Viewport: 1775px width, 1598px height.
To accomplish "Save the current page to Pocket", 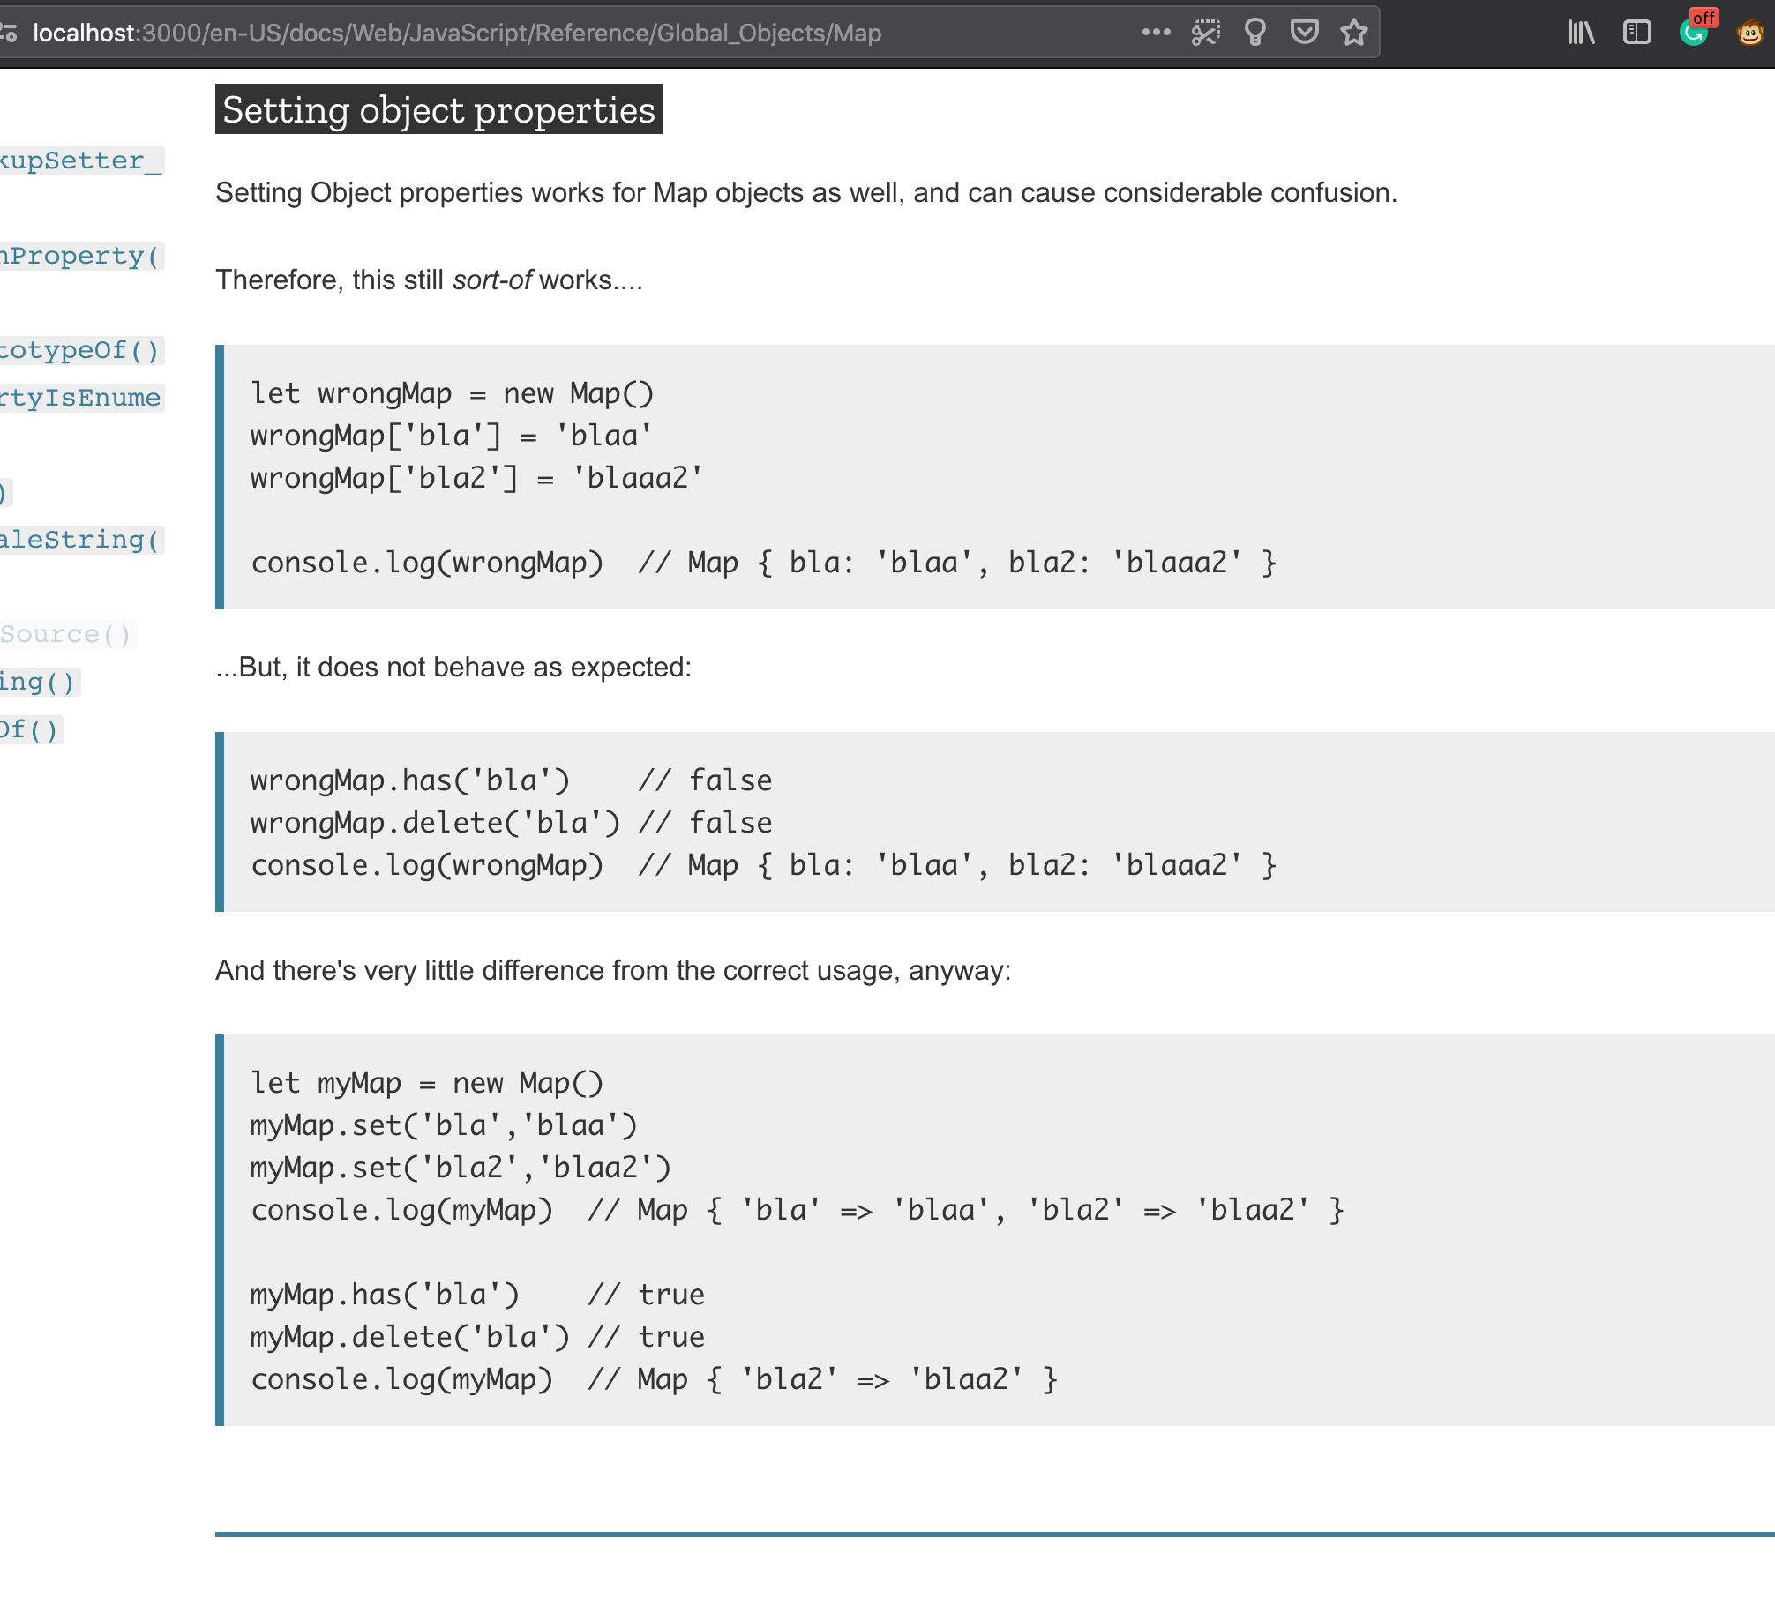I will pyautogui.click(x=1305, y=32).
